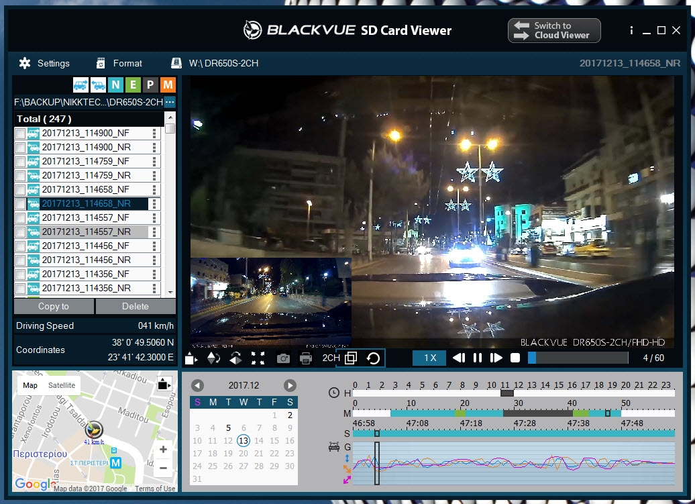
Task: Select the W:\ DR650S-2CH drive
Action: pos(215,63)
